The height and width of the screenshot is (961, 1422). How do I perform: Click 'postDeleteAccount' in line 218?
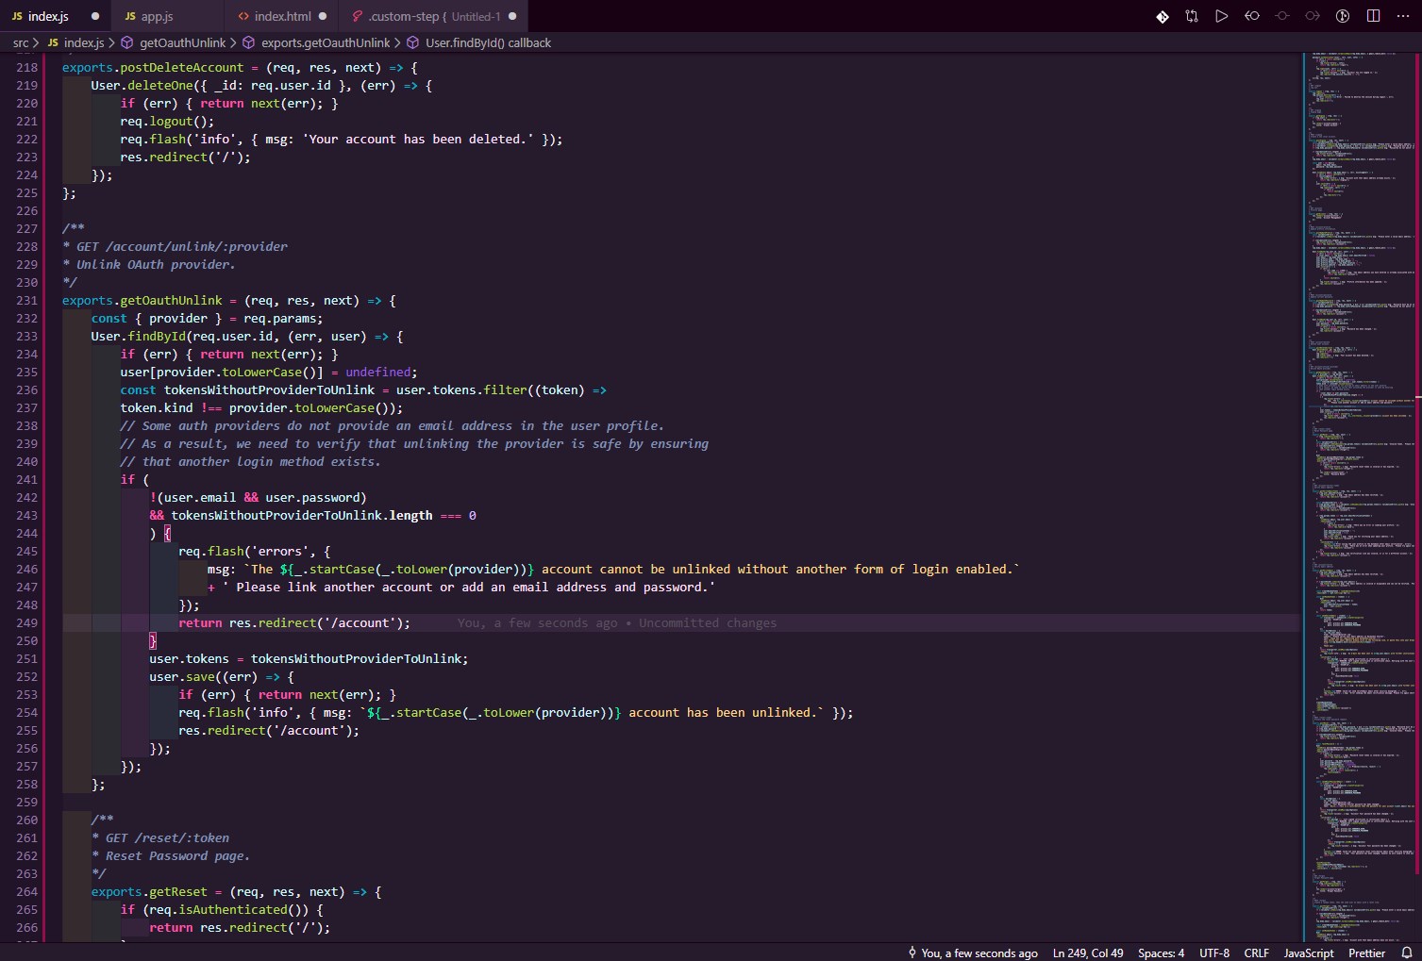point(181,67)
